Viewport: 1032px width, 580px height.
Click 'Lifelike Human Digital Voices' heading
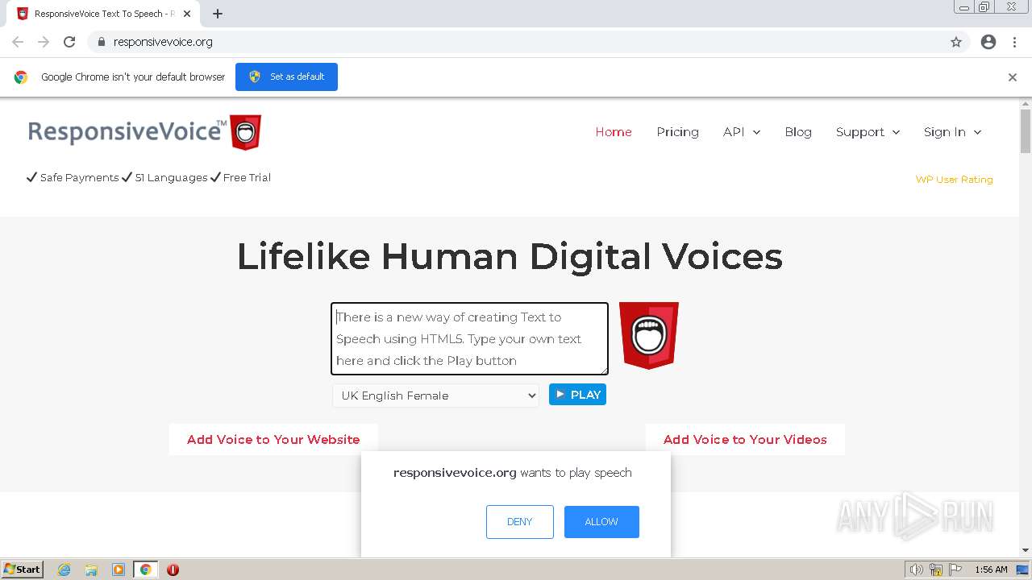point(510,257)
